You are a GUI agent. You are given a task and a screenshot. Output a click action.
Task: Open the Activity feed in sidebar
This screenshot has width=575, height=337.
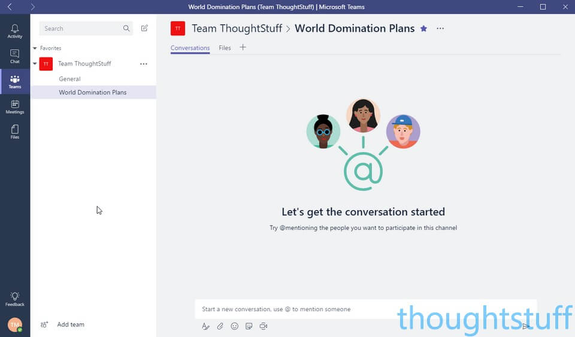tap(15, 31)
